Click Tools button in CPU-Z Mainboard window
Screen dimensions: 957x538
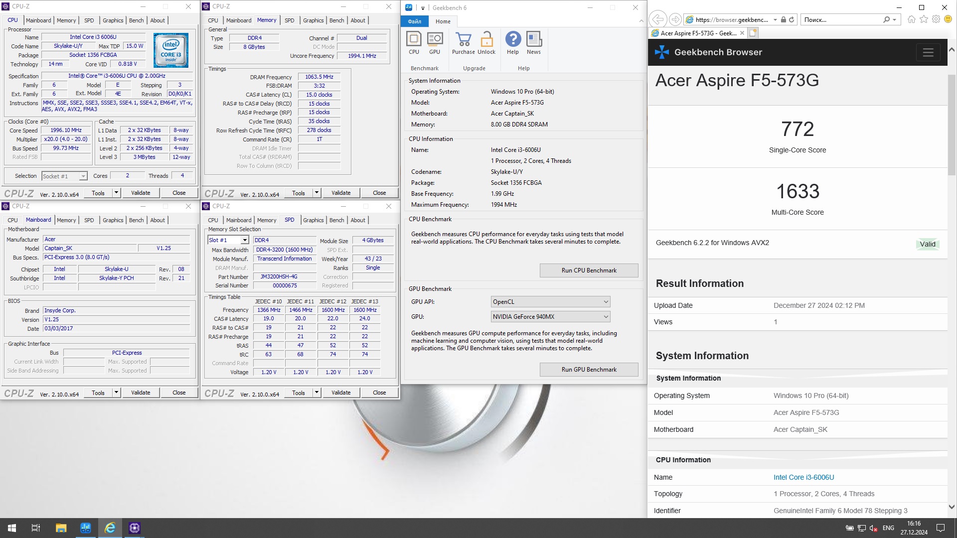point(98,393)
